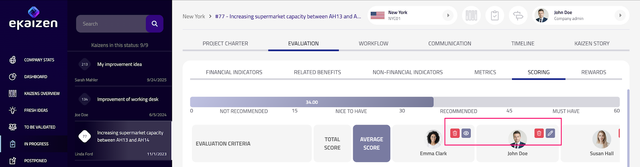Delete Emma Clark's scoring entry
This screenshot has height=167, width=640.
455,133
